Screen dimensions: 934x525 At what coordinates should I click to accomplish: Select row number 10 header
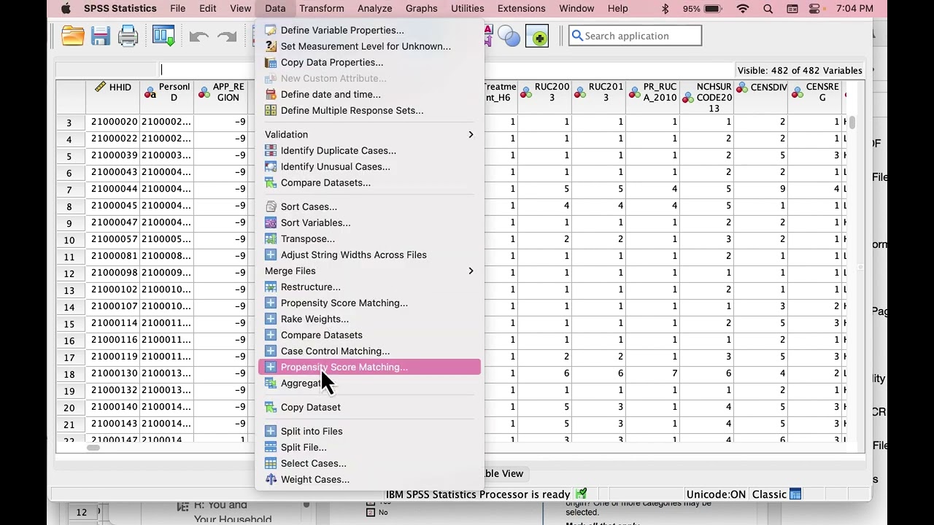click(71, 240)
